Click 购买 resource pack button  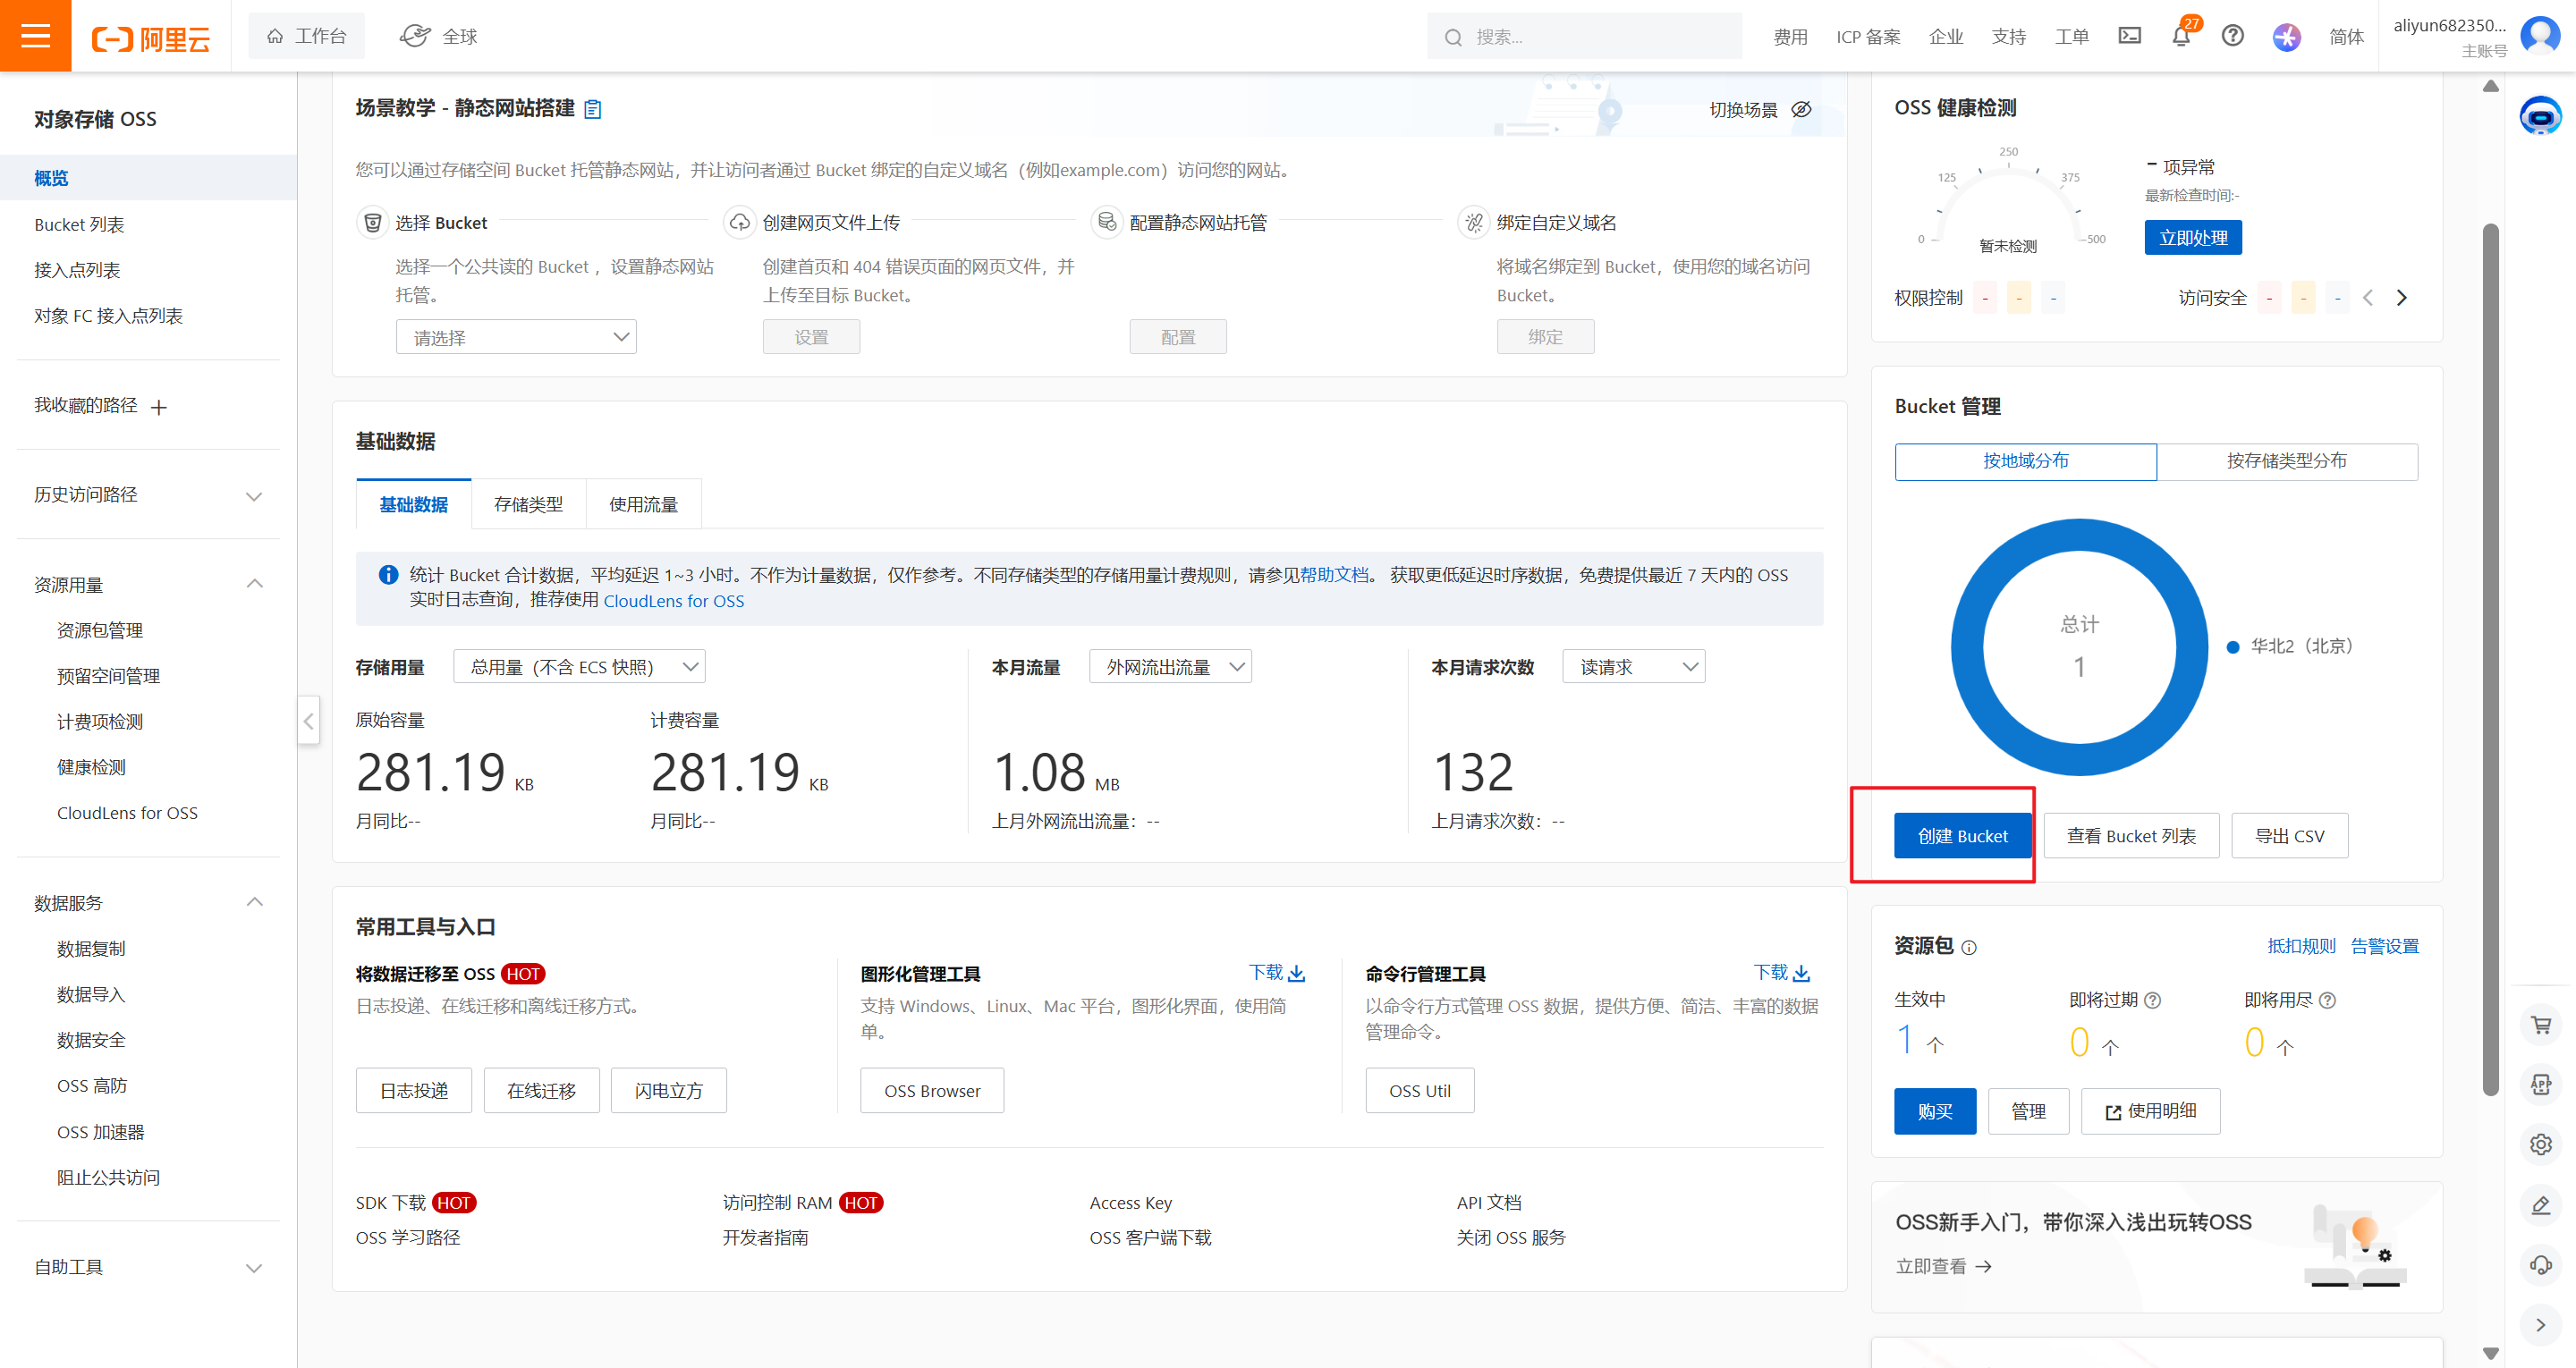1934,1111
